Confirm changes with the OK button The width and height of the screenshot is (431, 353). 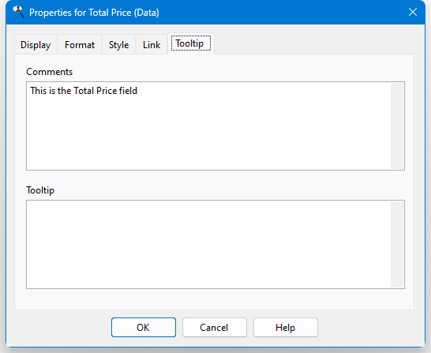point(144,328)
